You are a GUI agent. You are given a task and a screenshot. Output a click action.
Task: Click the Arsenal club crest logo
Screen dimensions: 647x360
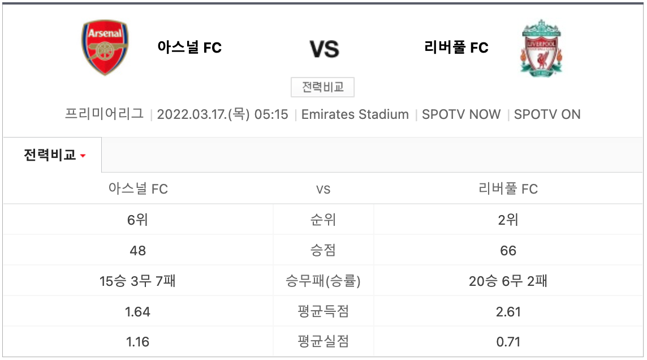tap(105, 48)
